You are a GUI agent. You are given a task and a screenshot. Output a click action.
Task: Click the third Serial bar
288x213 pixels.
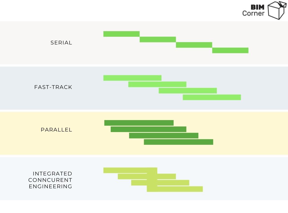pos(194,45)
